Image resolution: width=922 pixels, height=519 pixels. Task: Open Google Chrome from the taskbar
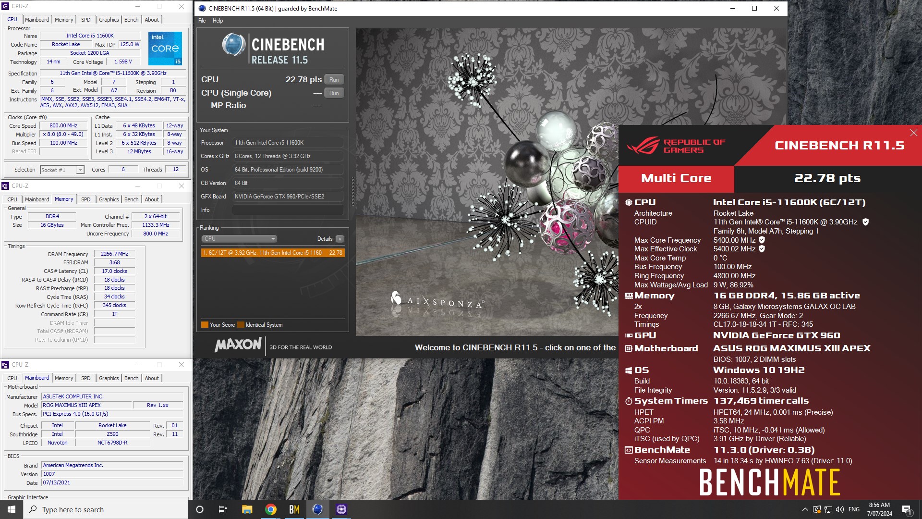coord(271,509)
